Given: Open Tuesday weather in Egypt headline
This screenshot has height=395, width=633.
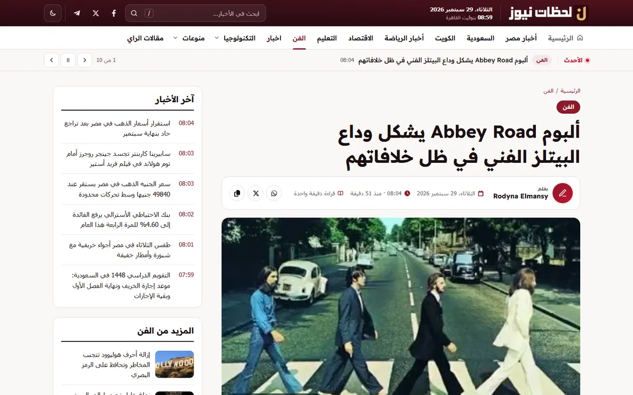Looking at the screenshot, I should pyautogui.click(x=120, y=250).
